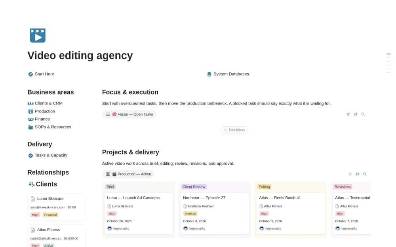The width and height of the screenshot is (396, 247).
Task: Click assignee avatar on Northstar card
Action: tap(186, 228)
